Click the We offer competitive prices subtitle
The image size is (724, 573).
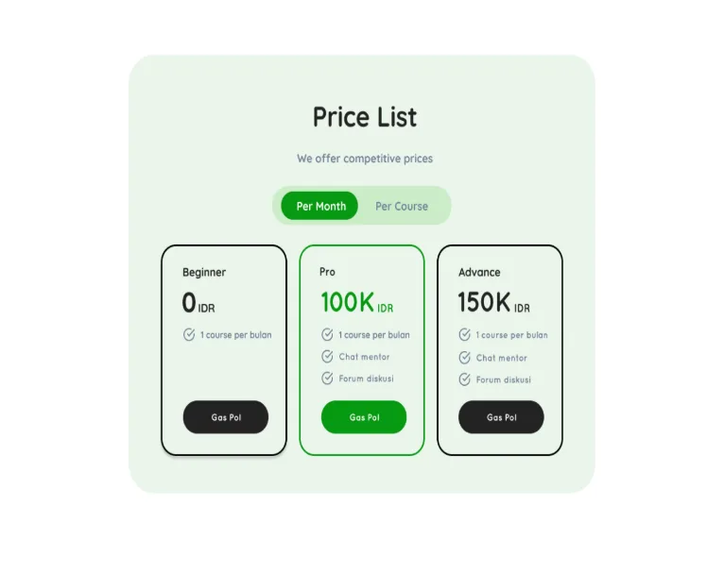pyautogui.click(x=365, y=159)
